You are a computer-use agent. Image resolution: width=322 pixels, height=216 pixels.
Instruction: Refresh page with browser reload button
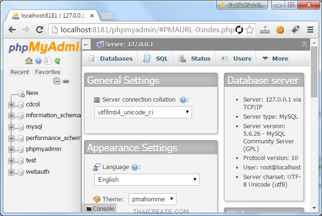(x=39, y=30)
